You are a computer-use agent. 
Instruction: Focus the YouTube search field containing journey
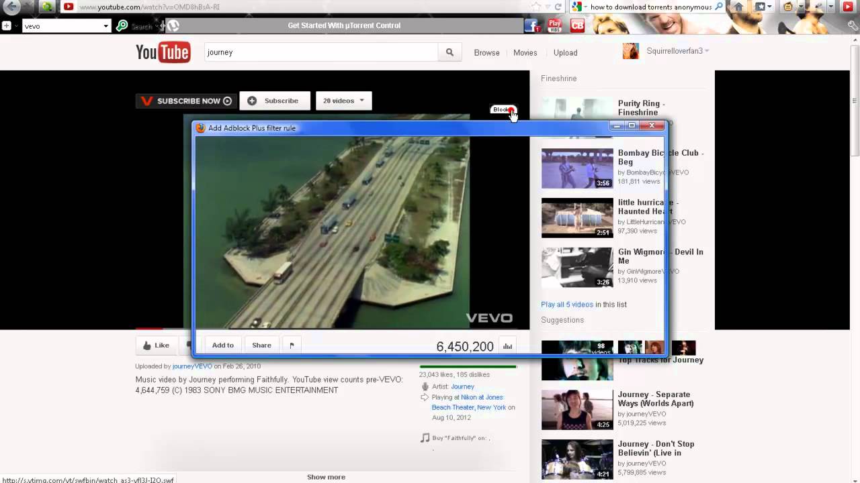(x=321, y=52)
